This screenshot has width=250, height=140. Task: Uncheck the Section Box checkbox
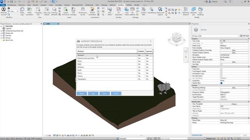[x=221, y=83]
